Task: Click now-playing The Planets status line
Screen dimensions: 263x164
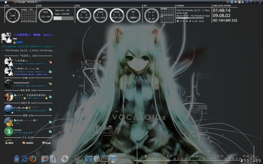Action: [x=28, y=50]
